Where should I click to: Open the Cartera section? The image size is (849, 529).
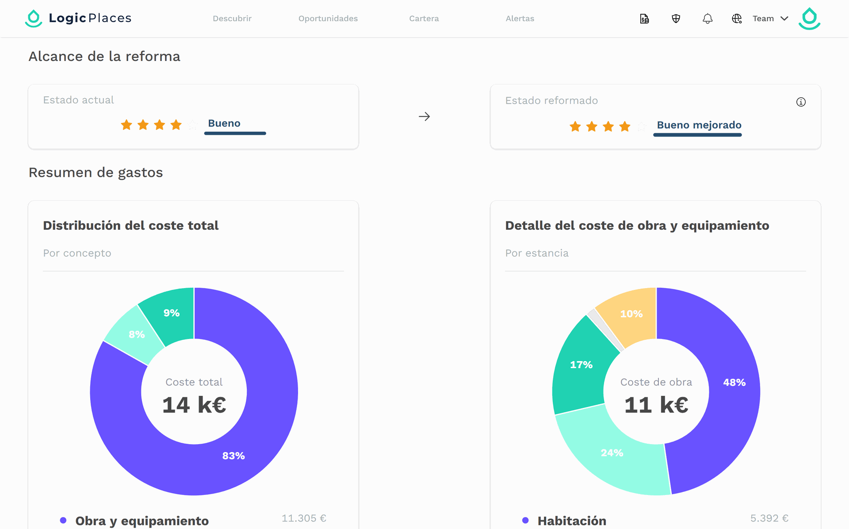click(x=424, y=19)
